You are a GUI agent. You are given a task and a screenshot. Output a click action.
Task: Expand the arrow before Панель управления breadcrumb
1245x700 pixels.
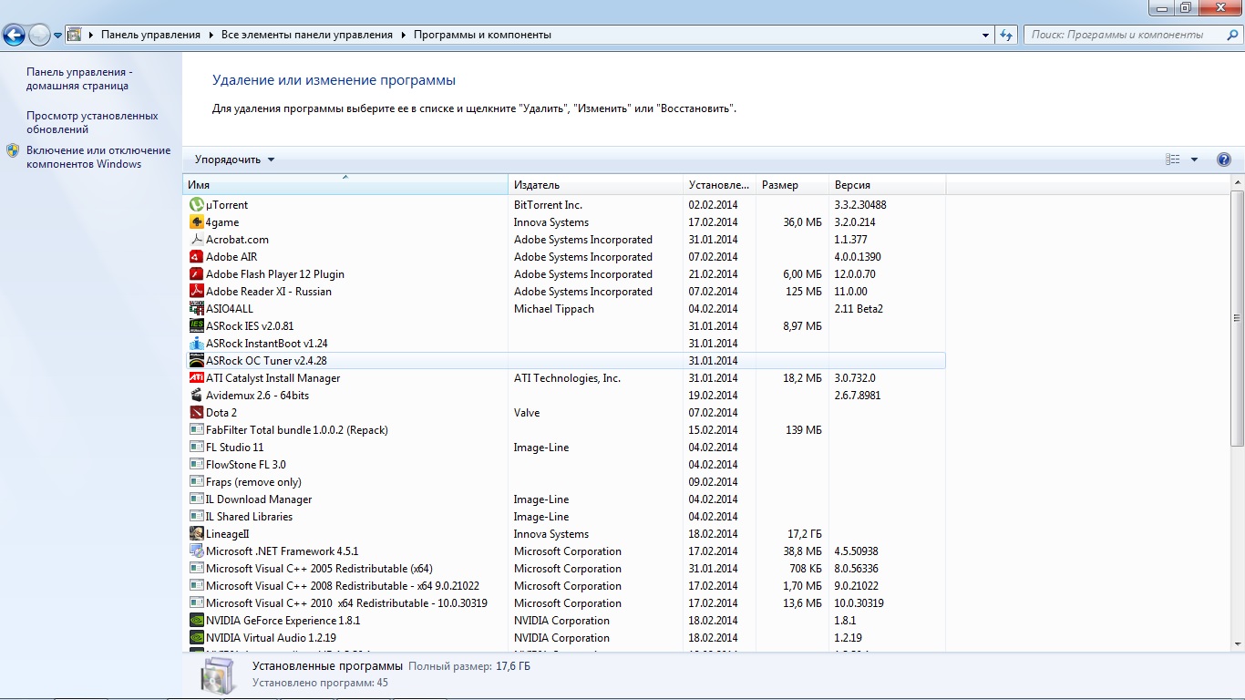coord(90,35)
